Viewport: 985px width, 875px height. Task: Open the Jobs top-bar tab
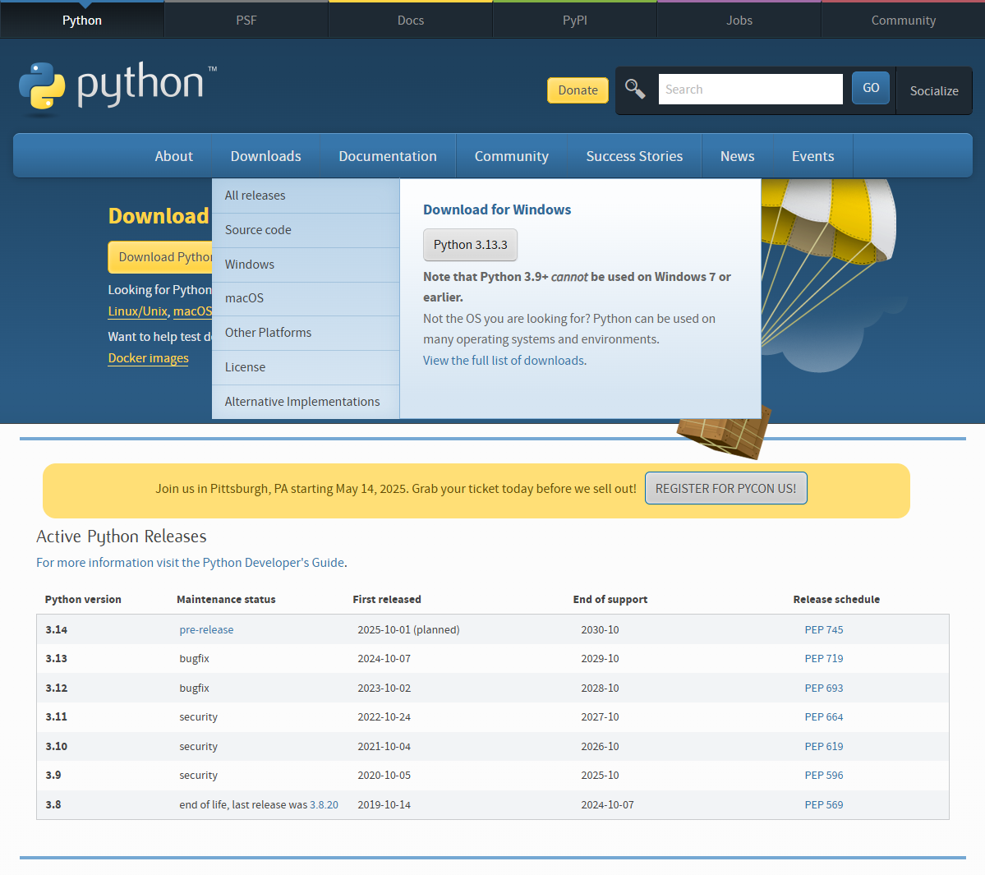pyautogui.click(x=739, y=20)
